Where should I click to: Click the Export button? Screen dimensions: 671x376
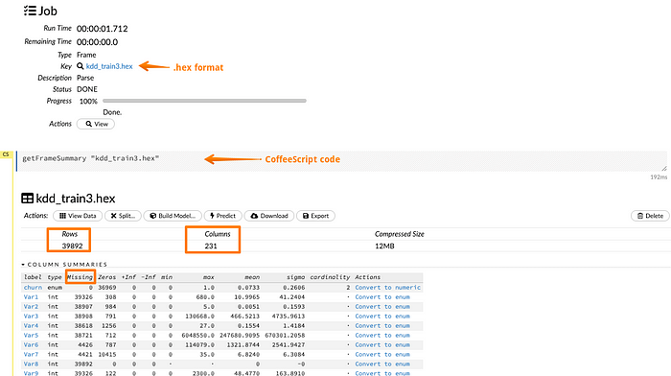(x=315, y=216)
